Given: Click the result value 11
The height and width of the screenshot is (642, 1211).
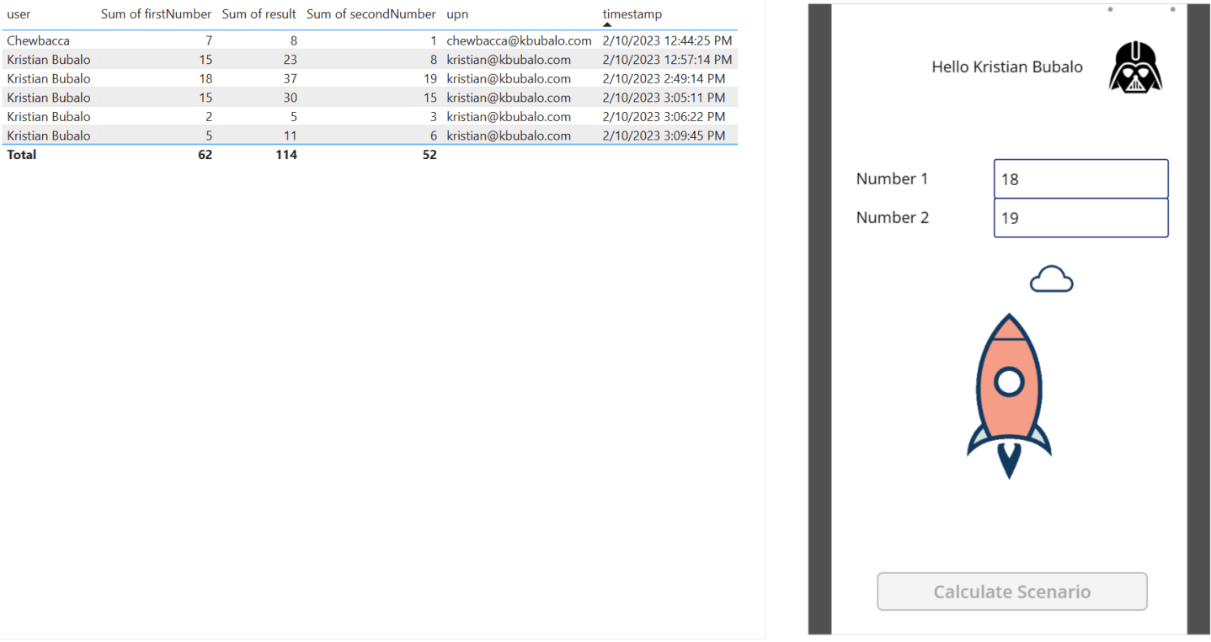Looking at the screenshot, I should coord(289,135).
